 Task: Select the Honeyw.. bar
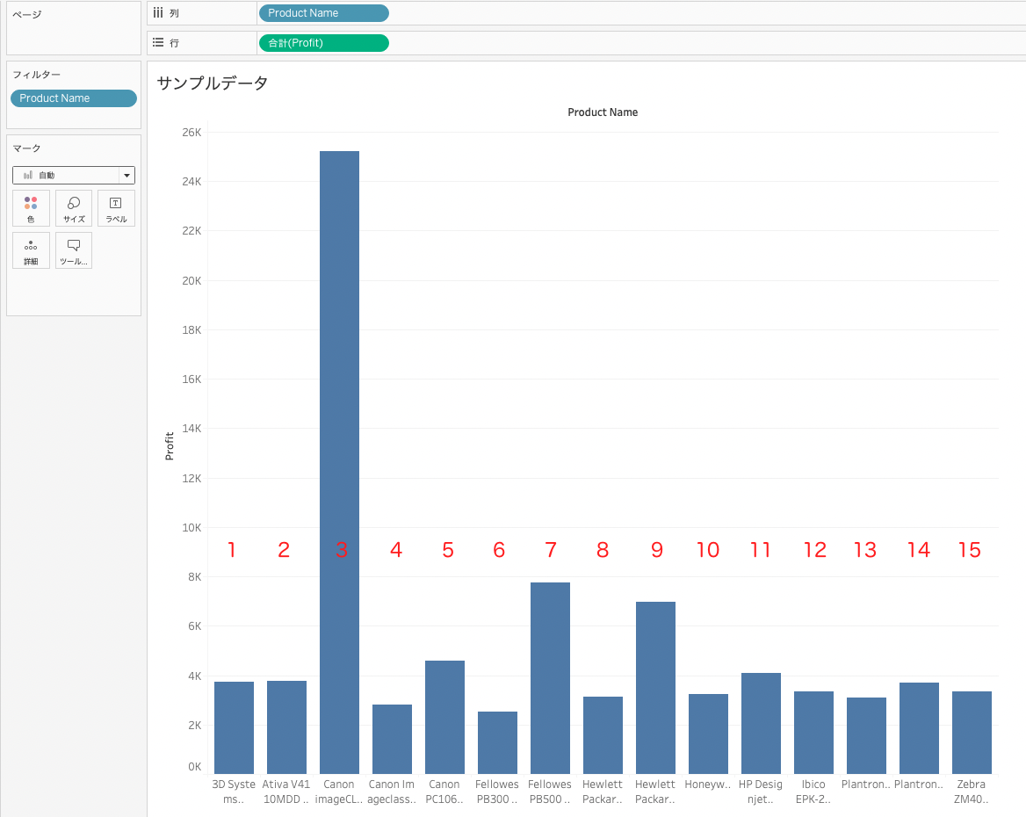coord(708,734)
